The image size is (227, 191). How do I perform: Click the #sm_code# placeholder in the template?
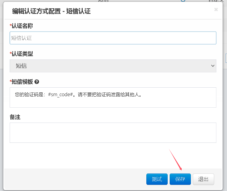coord(60,95)
